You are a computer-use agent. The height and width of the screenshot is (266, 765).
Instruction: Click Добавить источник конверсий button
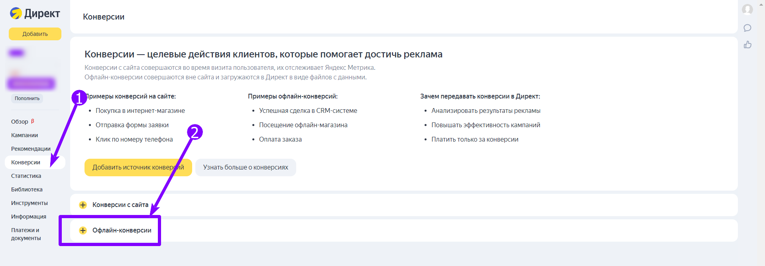[138, 167]
